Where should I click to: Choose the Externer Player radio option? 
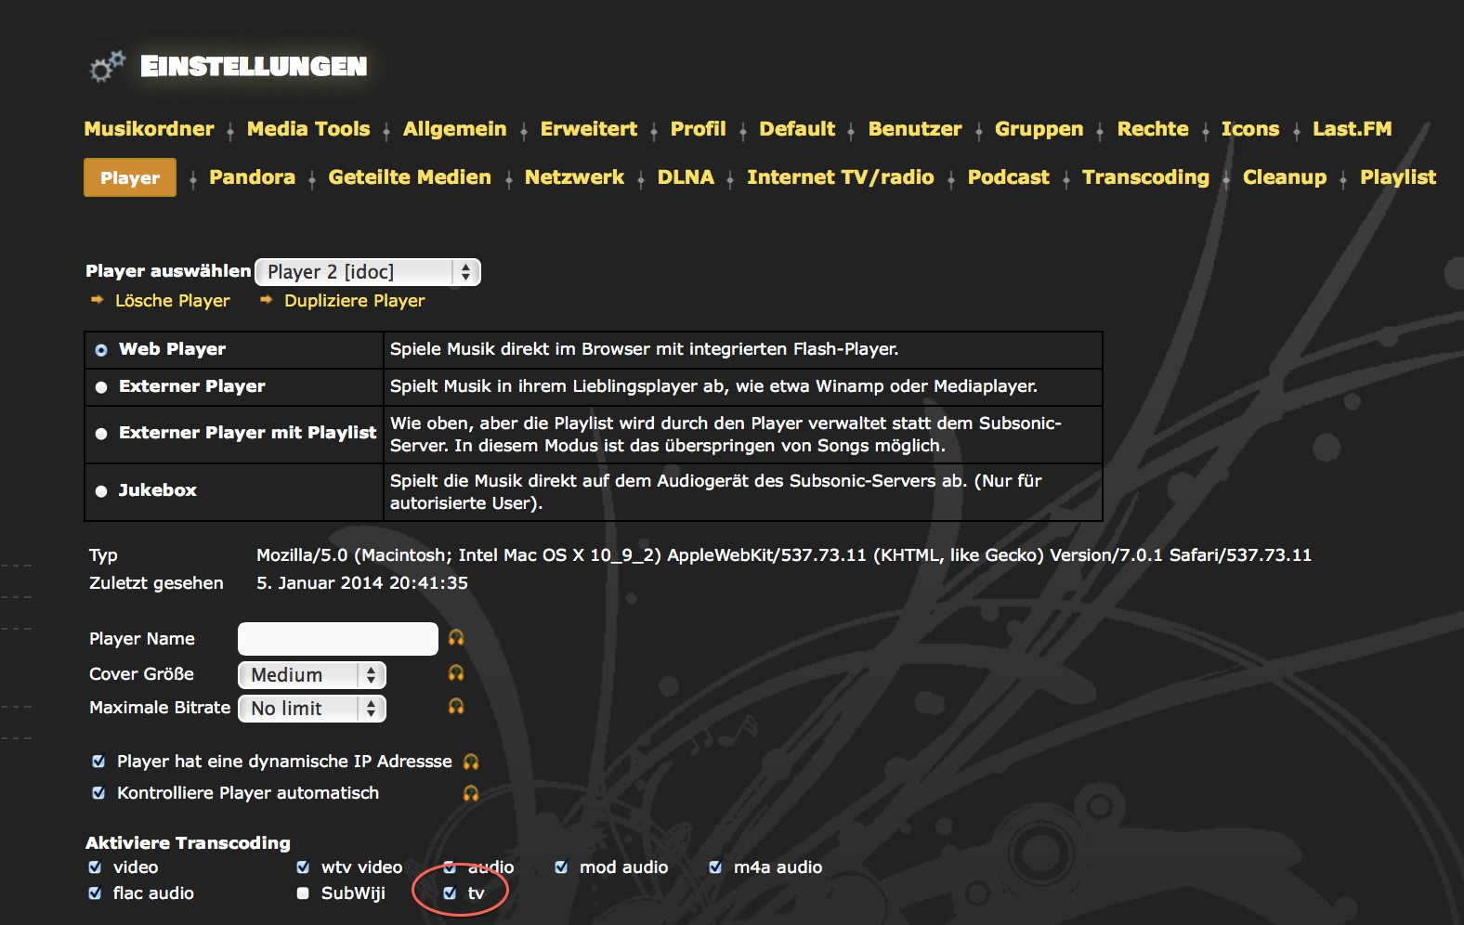pos(101,387)
